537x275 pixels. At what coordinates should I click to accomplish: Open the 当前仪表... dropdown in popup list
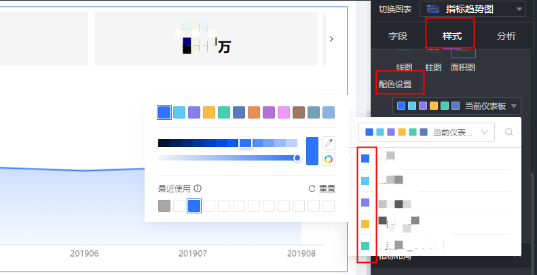pos(427,132)
